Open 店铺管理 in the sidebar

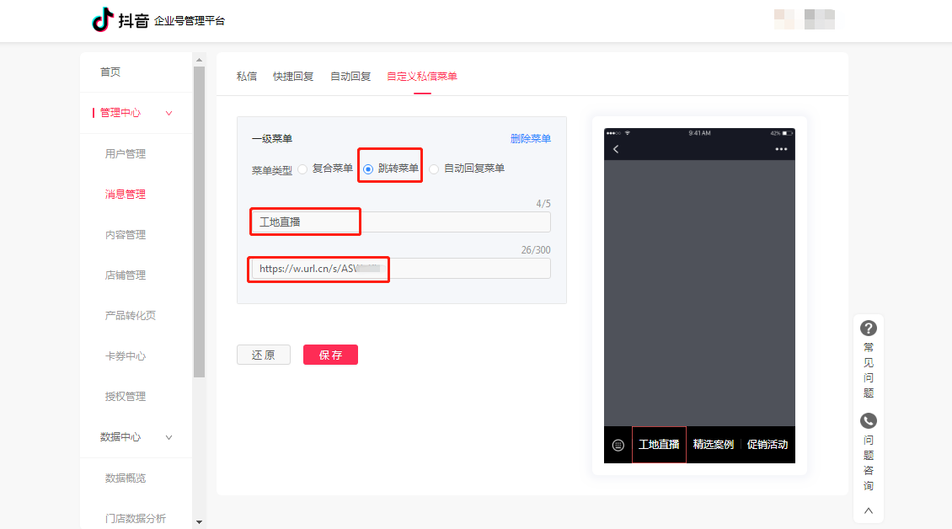click(125, 275)
